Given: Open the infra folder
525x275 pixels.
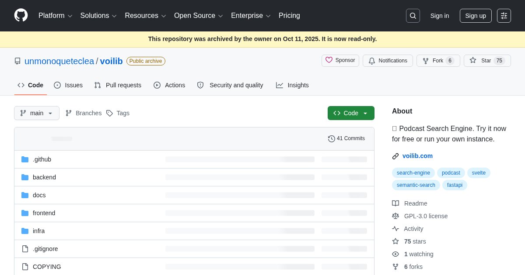Looking at the screenshot, I should tap(38, 231).
